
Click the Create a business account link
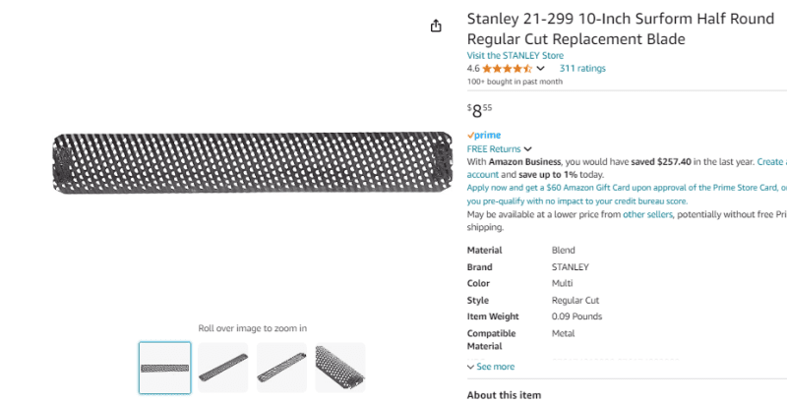770,162
